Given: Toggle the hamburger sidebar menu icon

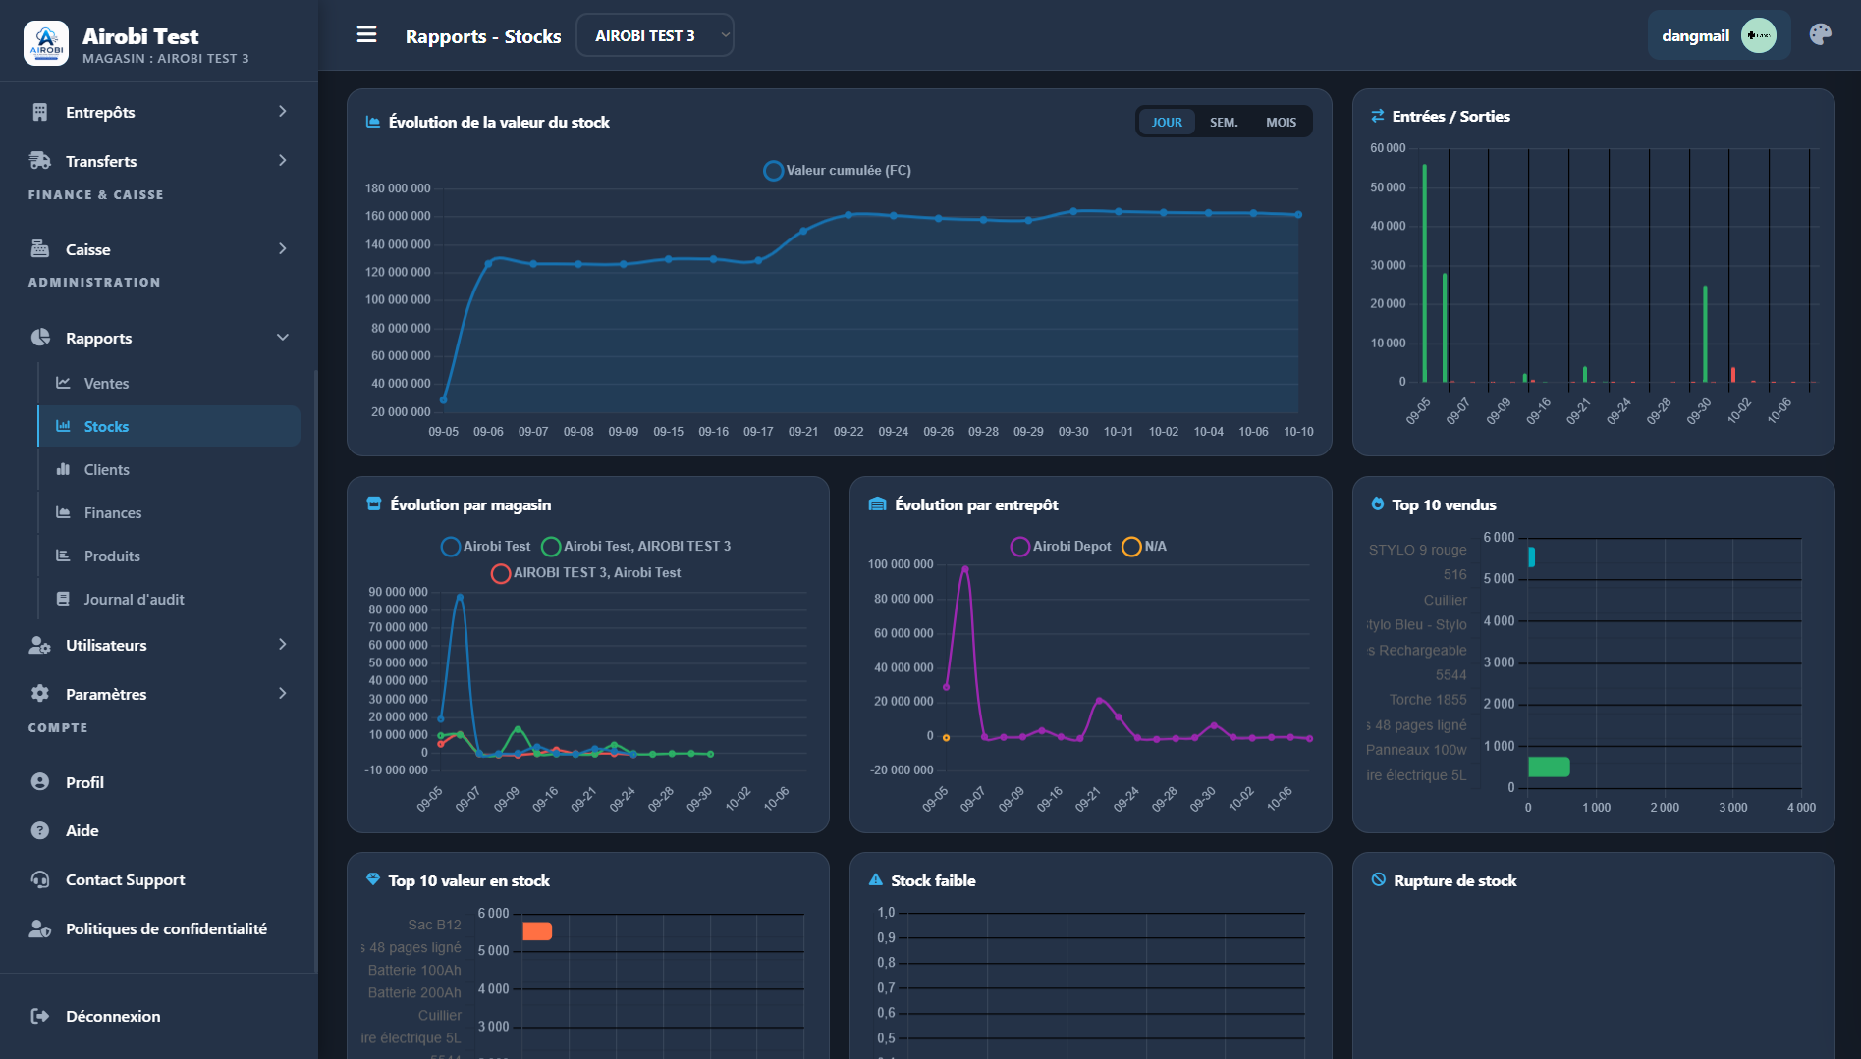Looking at the screenshot, I should (366, 35).
